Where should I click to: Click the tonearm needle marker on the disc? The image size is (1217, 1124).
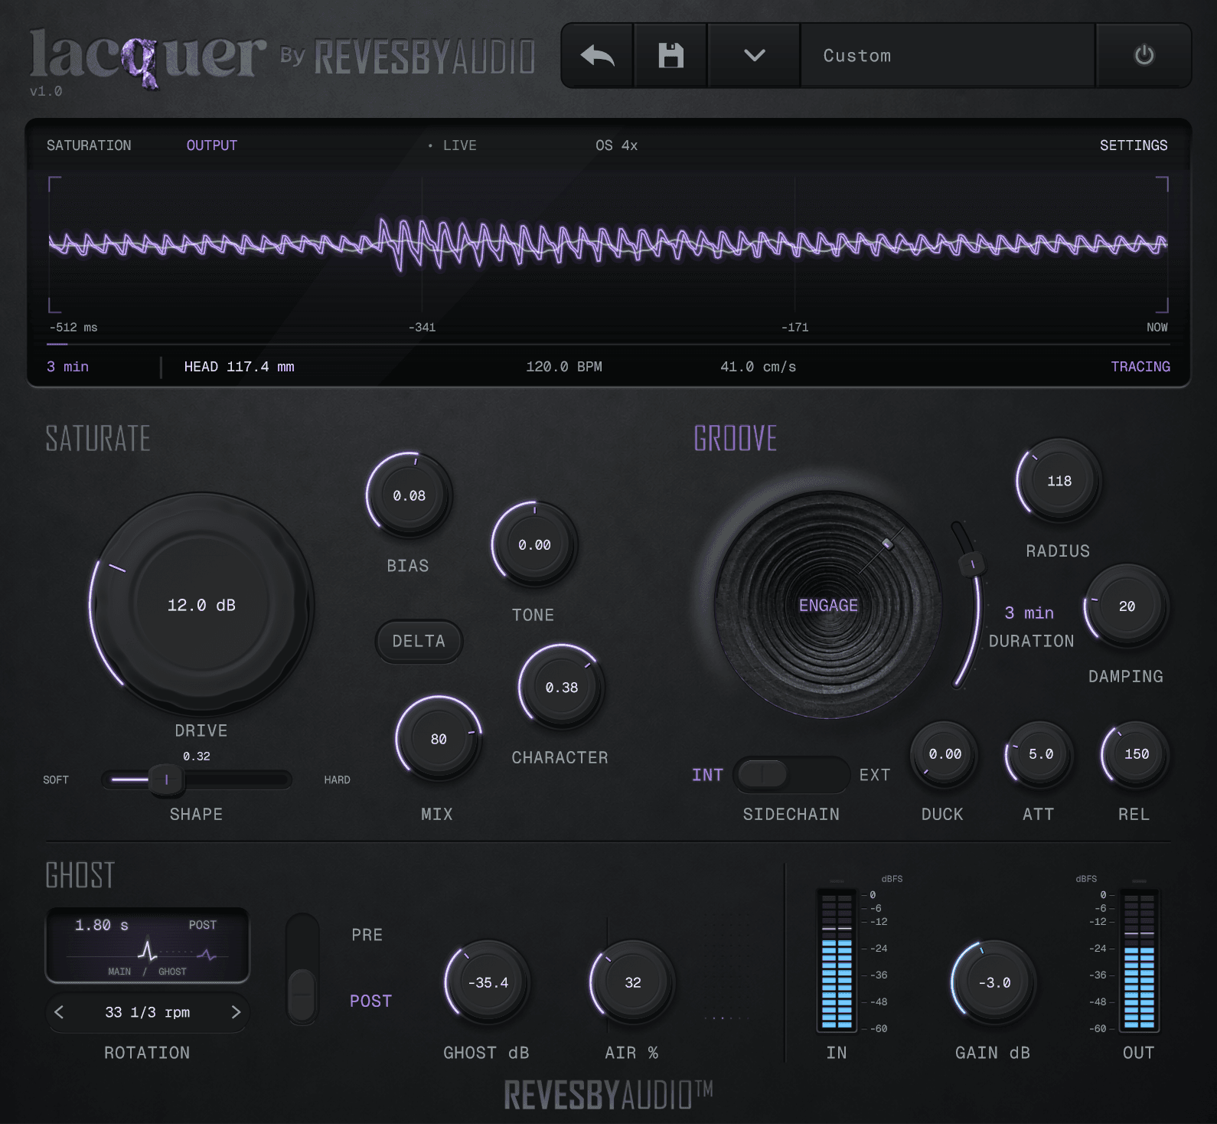click(887, 544)
